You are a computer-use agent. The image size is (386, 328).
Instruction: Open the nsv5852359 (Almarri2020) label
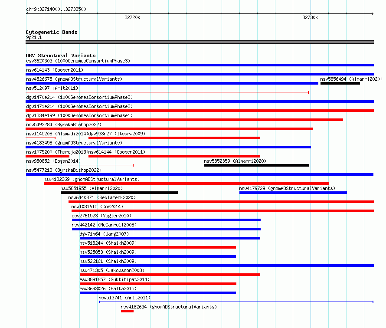point(235,161)
